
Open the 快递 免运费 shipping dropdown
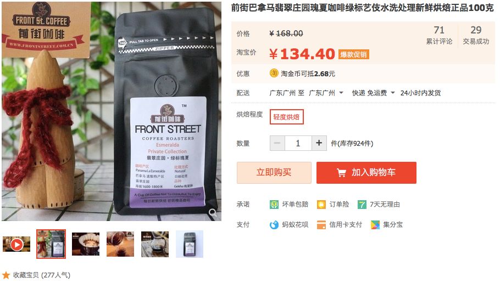coord(374,93)
